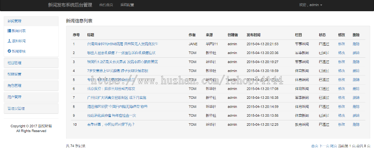Click the timestamp 2015-04-13 20:21:53
This screenshot has height=159, width=374.
click(263, 44)
